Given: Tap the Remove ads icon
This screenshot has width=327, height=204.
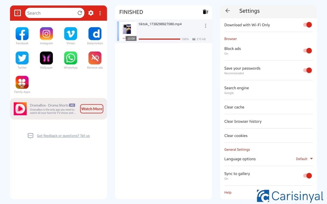Looking at the screenshot, I should click(x=95, y=58).
